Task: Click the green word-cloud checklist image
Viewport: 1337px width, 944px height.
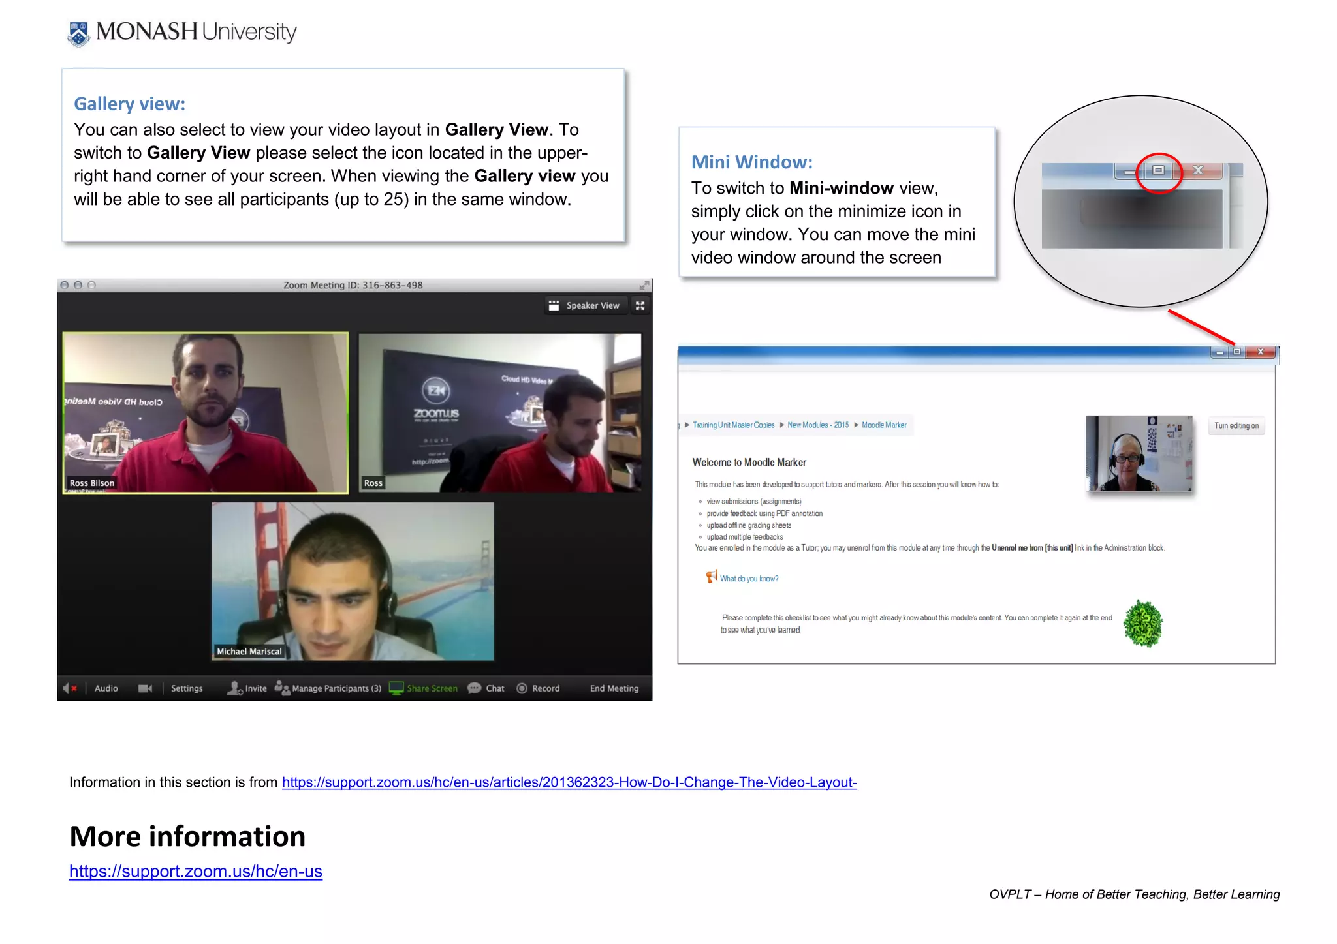Action: coord(1142,624)
